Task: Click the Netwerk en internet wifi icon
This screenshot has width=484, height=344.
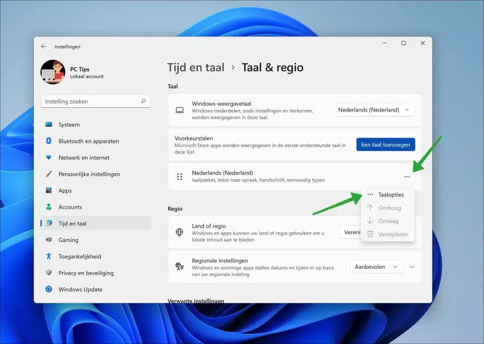Action: 49,157
